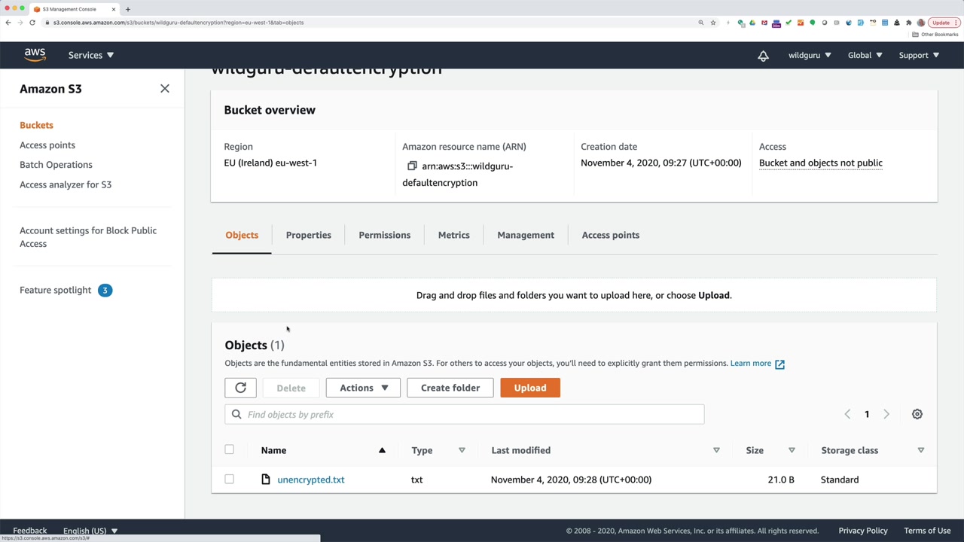Switch to the Permissions tab
The image size is (964, 542).
point(384,235)
